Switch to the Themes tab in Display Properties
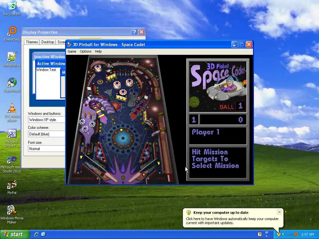319x239 pixels. [x=32, y=42]
